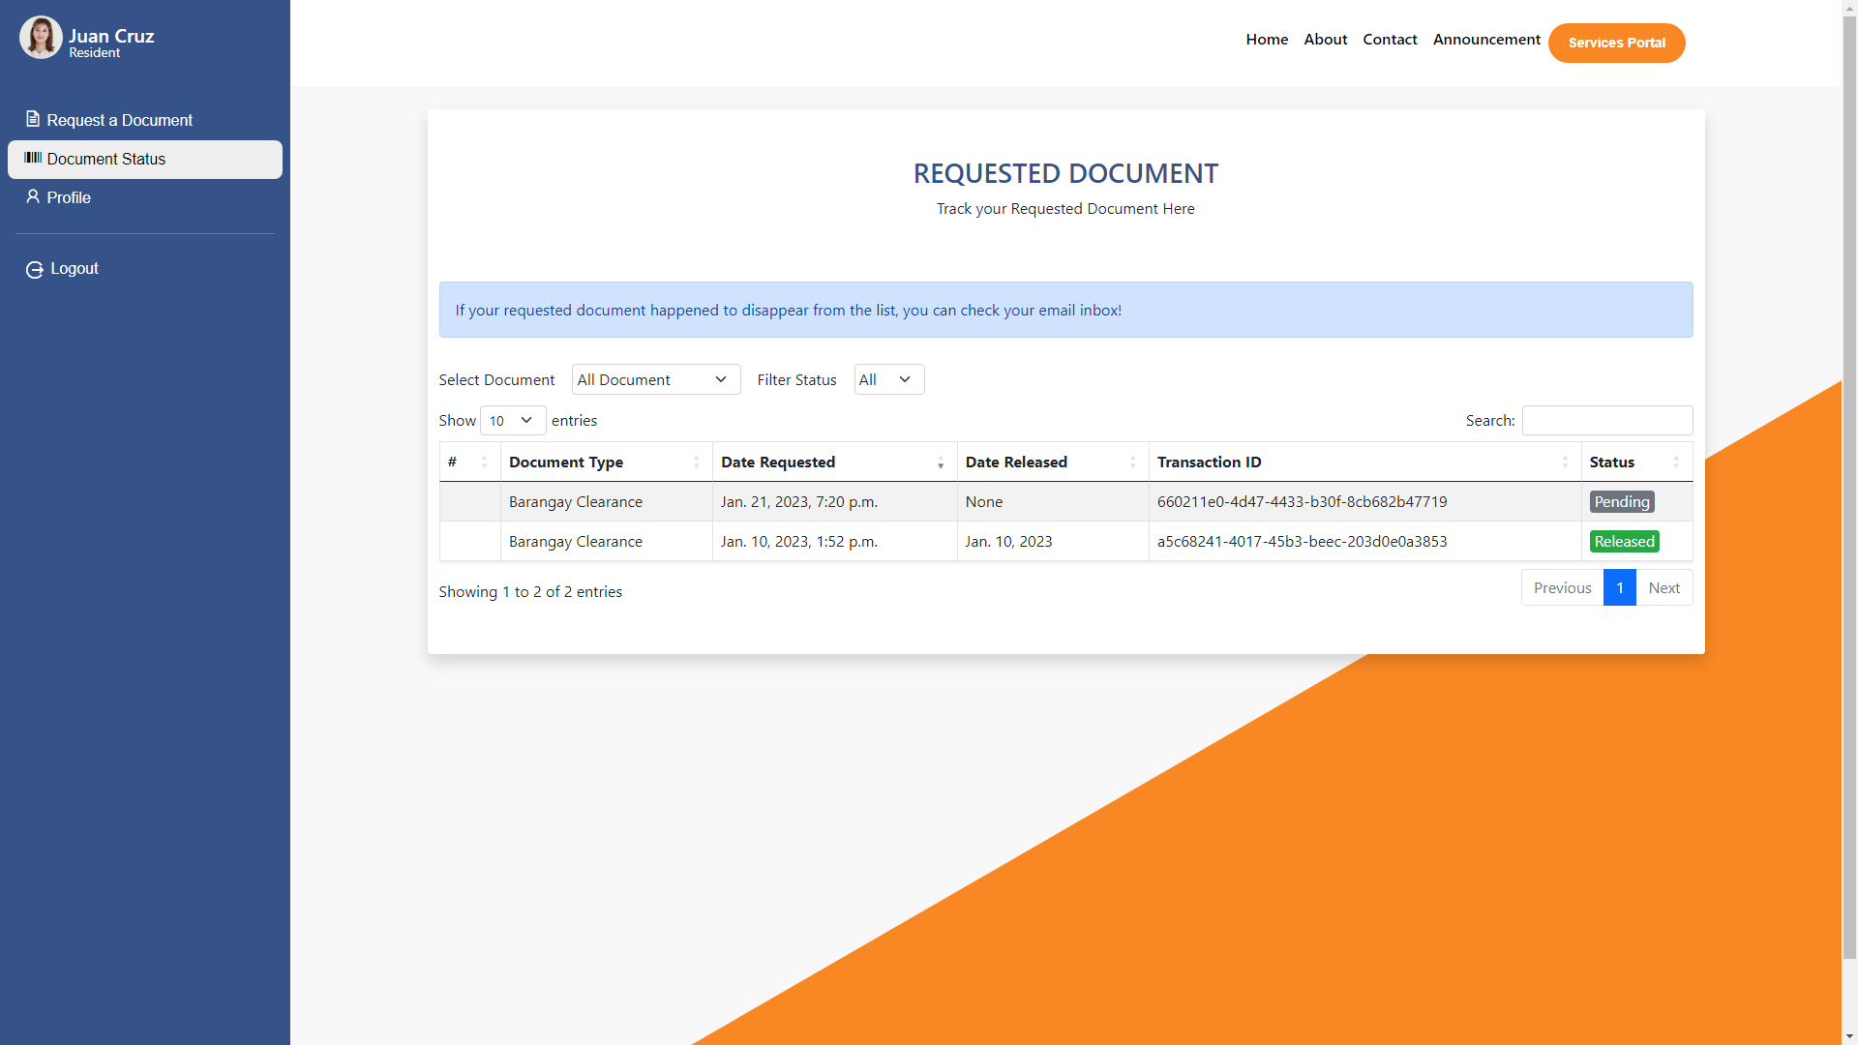The height and width of the screenshot is (1045, 1858).
Task: Open the Filter Status dropdown
Action: click(x=887, y=379)
